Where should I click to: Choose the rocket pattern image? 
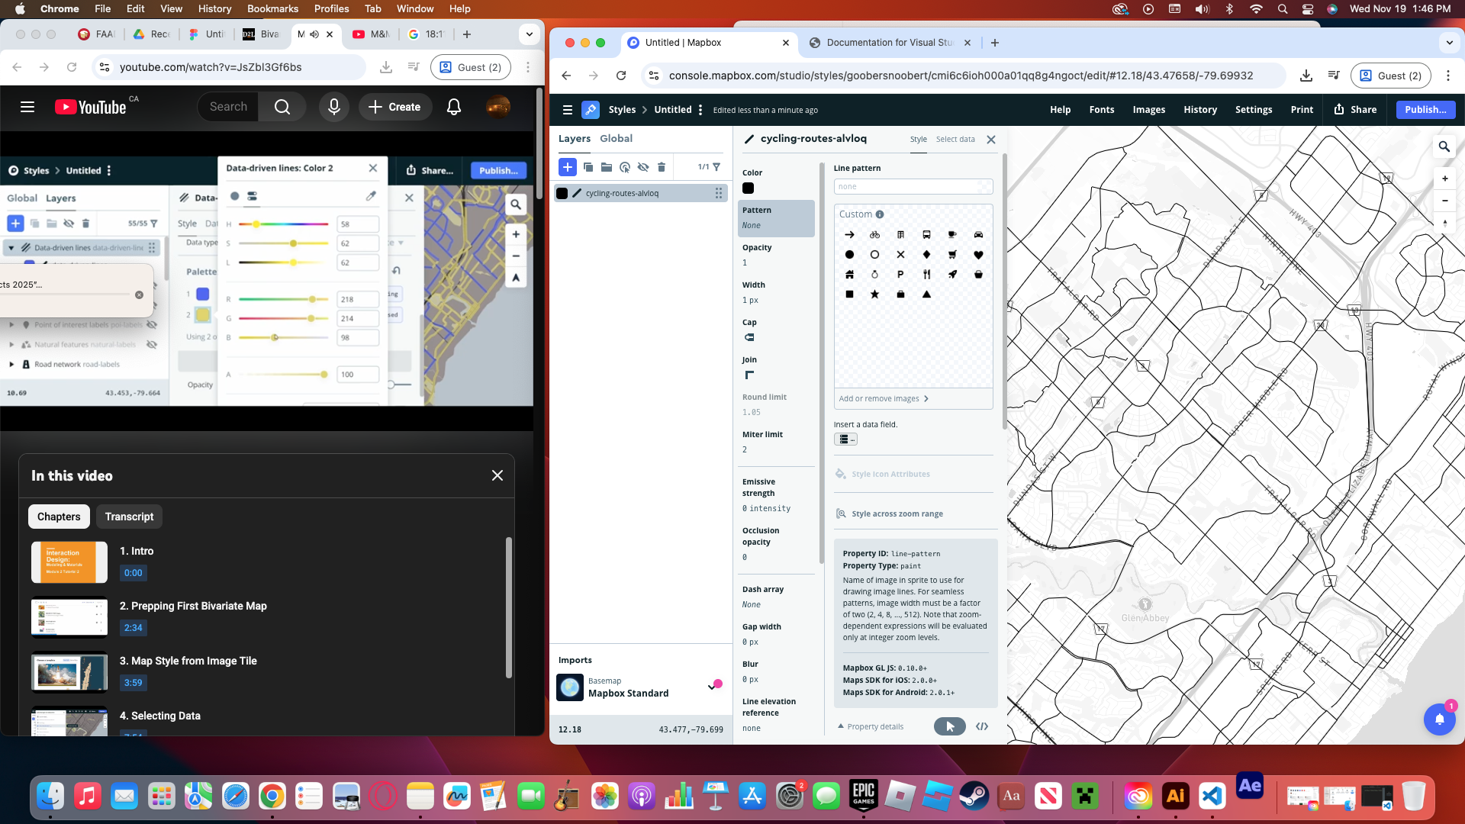tap(952, 274)
